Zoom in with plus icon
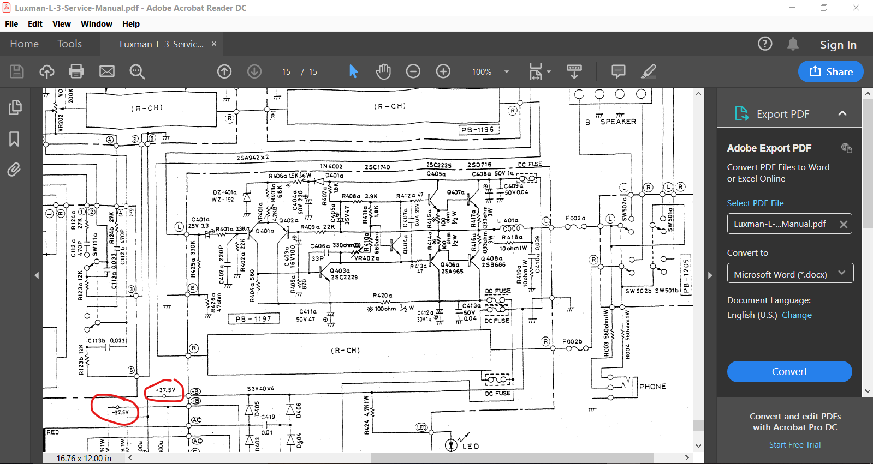 click(x=443, y=71)
